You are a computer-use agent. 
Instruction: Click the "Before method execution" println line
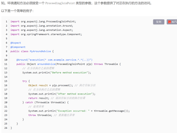(57, 73)
